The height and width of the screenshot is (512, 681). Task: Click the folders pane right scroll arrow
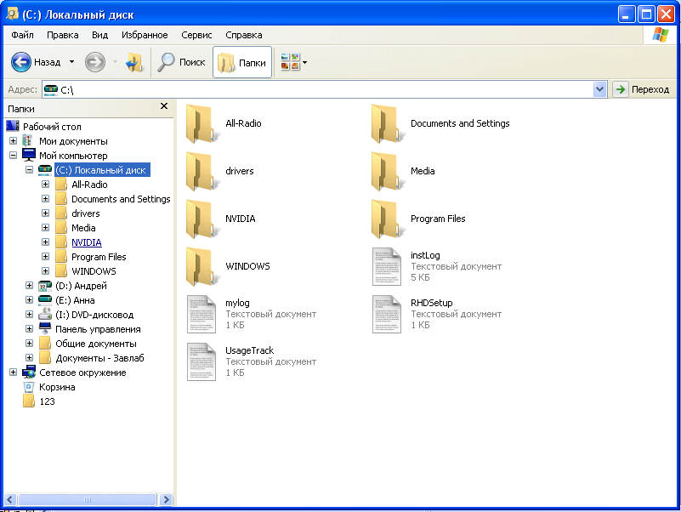tap(166, 500)
